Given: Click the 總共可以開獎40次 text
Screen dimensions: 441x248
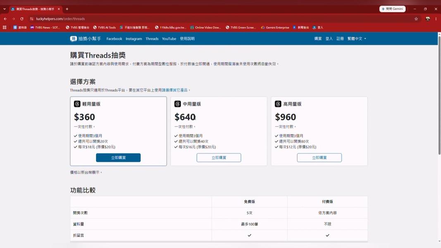Looking at the screenshot, I should click(x=193, y=141).
